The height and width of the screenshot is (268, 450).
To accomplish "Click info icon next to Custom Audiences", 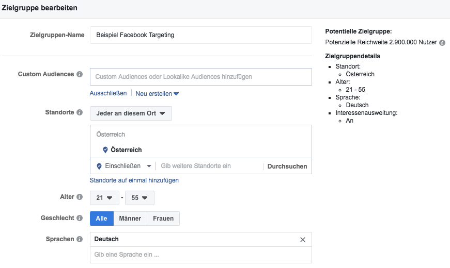I will (80, 74).
